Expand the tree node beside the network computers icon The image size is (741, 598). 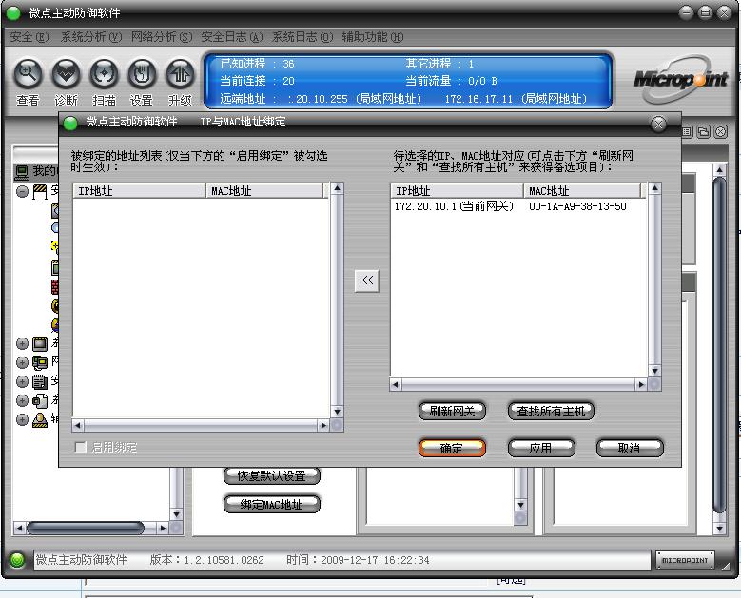pos(22,362)
